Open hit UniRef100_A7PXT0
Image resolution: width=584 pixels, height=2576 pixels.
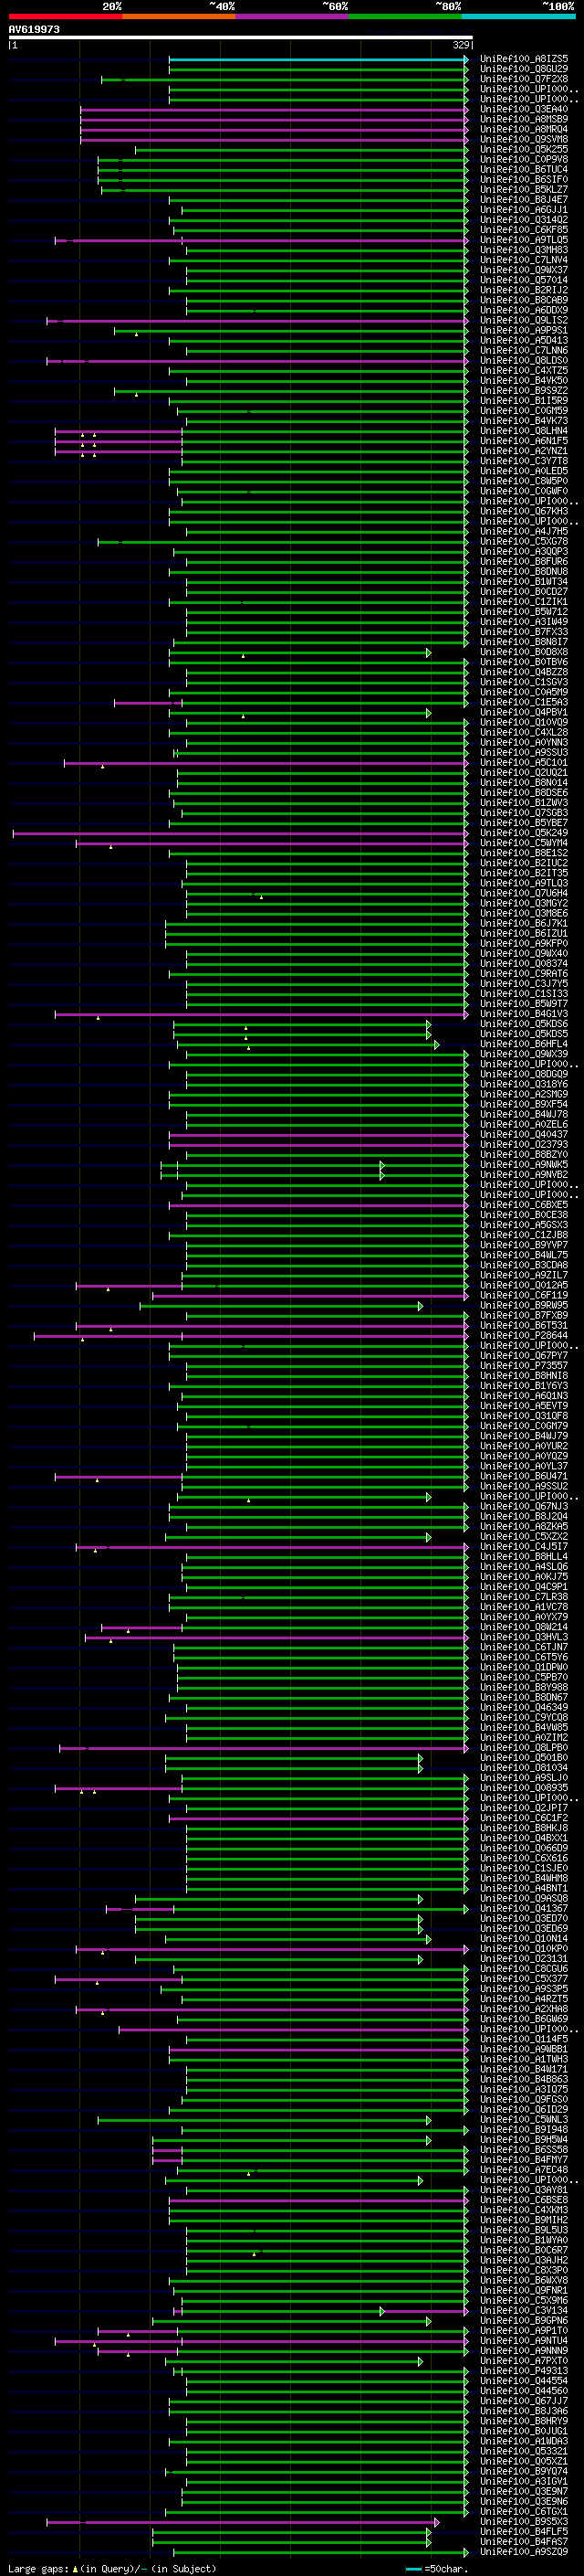(524, 2361)
